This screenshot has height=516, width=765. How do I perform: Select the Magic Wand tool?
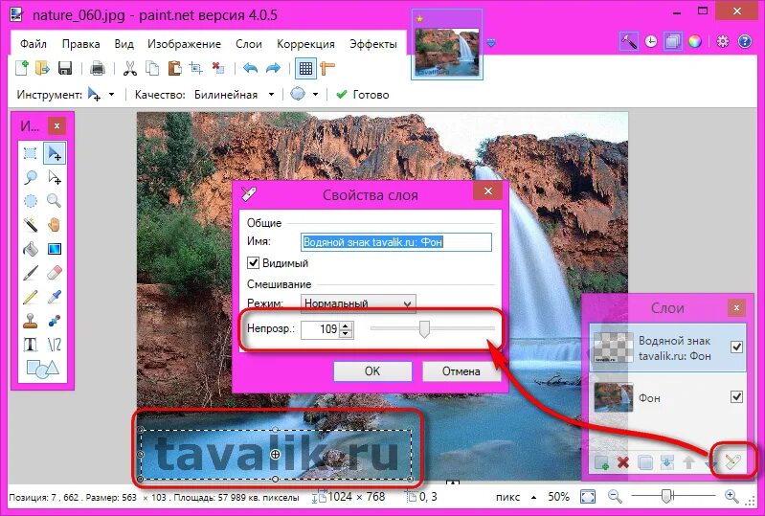[x=31, y=224]
